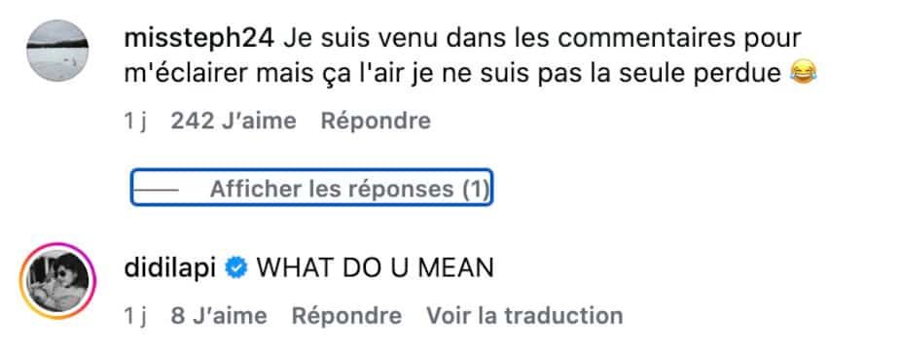The image size is (900, 353).
Task: View the 242 J'aime likes list
Action: pyautogui.click(x=234, y=122)
